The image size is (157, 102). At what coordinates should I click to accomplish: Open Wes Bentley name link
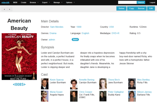[143, 80]
